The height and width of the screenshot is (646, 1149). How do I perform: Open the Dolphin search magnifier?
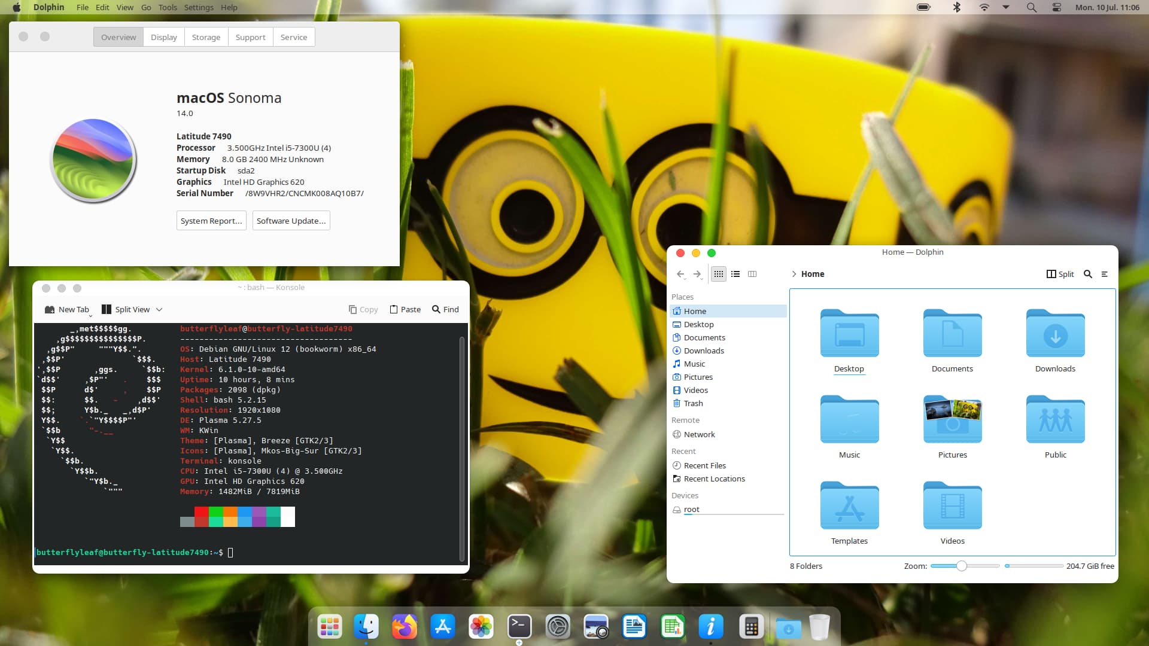point(1088,274)
